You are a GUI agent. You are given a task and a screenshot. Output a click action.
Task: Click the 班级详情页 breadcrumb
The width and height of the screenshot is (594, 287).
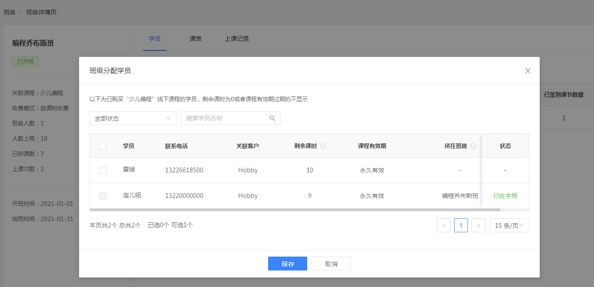[x=41, y=12]
